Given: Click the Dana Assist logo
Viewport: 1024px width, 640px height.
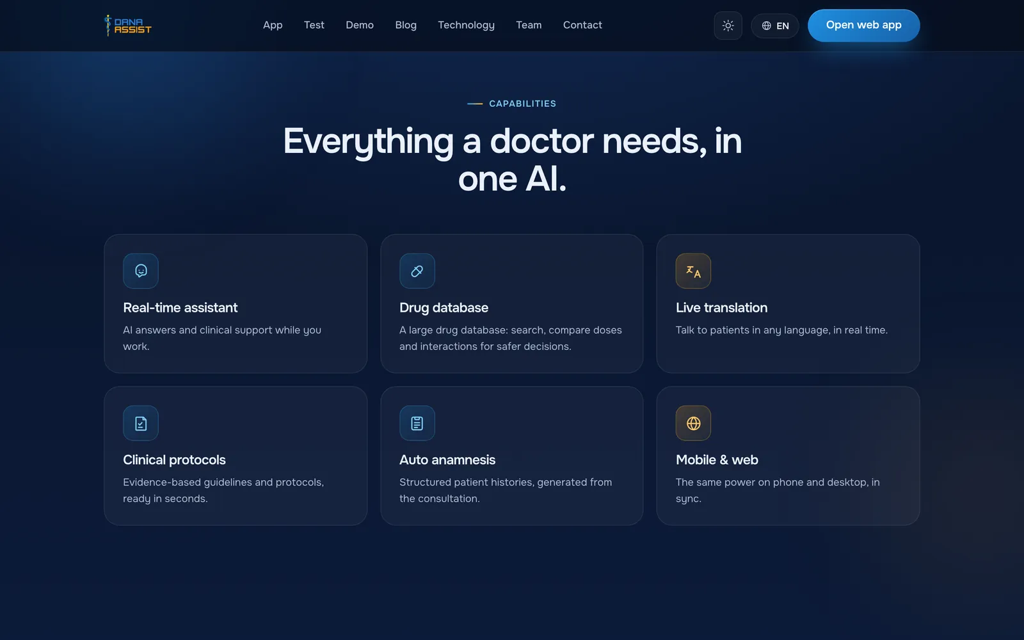Looking at the screenshot, I should [x=128, y=26].
